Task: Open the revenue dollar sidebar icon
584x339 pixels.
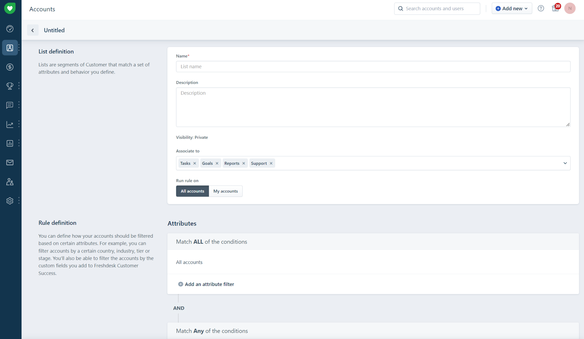Action: coord(10,67)
